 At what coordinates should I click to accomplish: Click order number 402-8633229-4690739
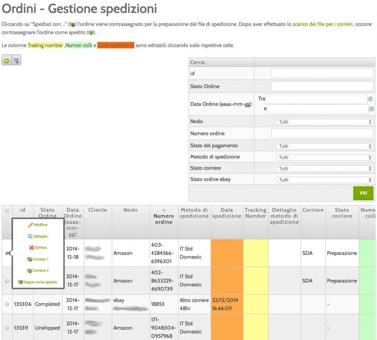click(162, 281)
